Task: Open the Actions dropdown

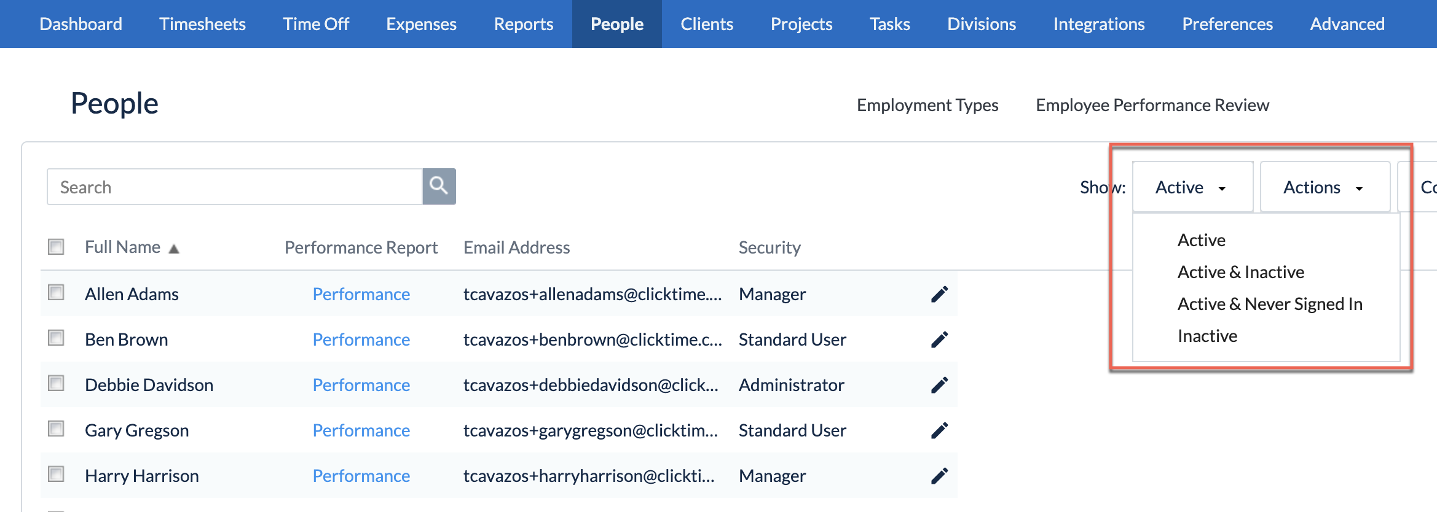Action: (x=1325, y=187)
